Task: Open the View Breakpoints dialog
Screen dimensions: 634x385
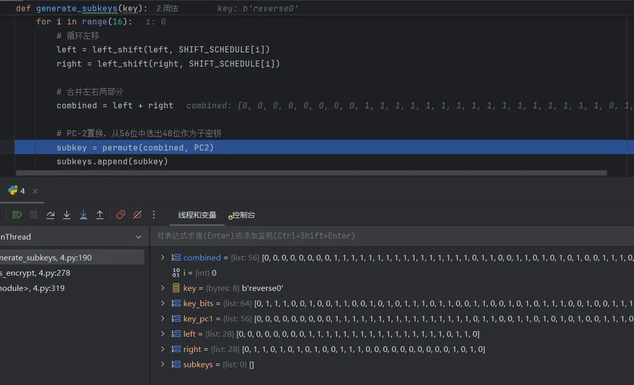Action: tap(121, 215)
